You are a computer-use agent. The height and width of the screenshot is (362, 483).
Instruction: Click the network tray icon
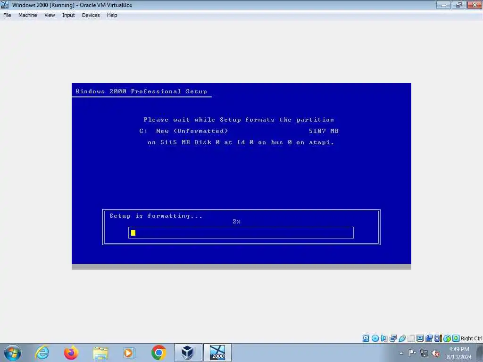424,353
